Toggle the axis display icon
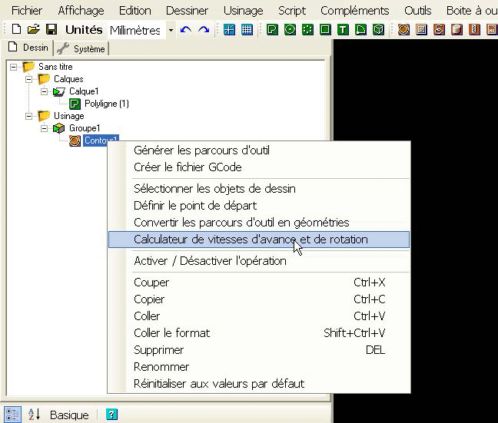This screenshot has height=423, width=498. (229, 30)
